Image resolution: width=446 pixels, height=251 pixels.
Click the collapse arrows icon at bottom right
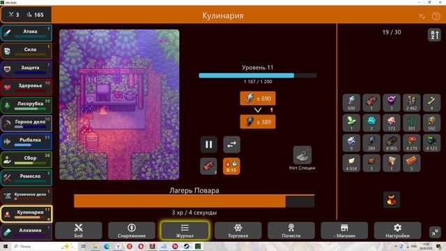click(x=435, y=232)
